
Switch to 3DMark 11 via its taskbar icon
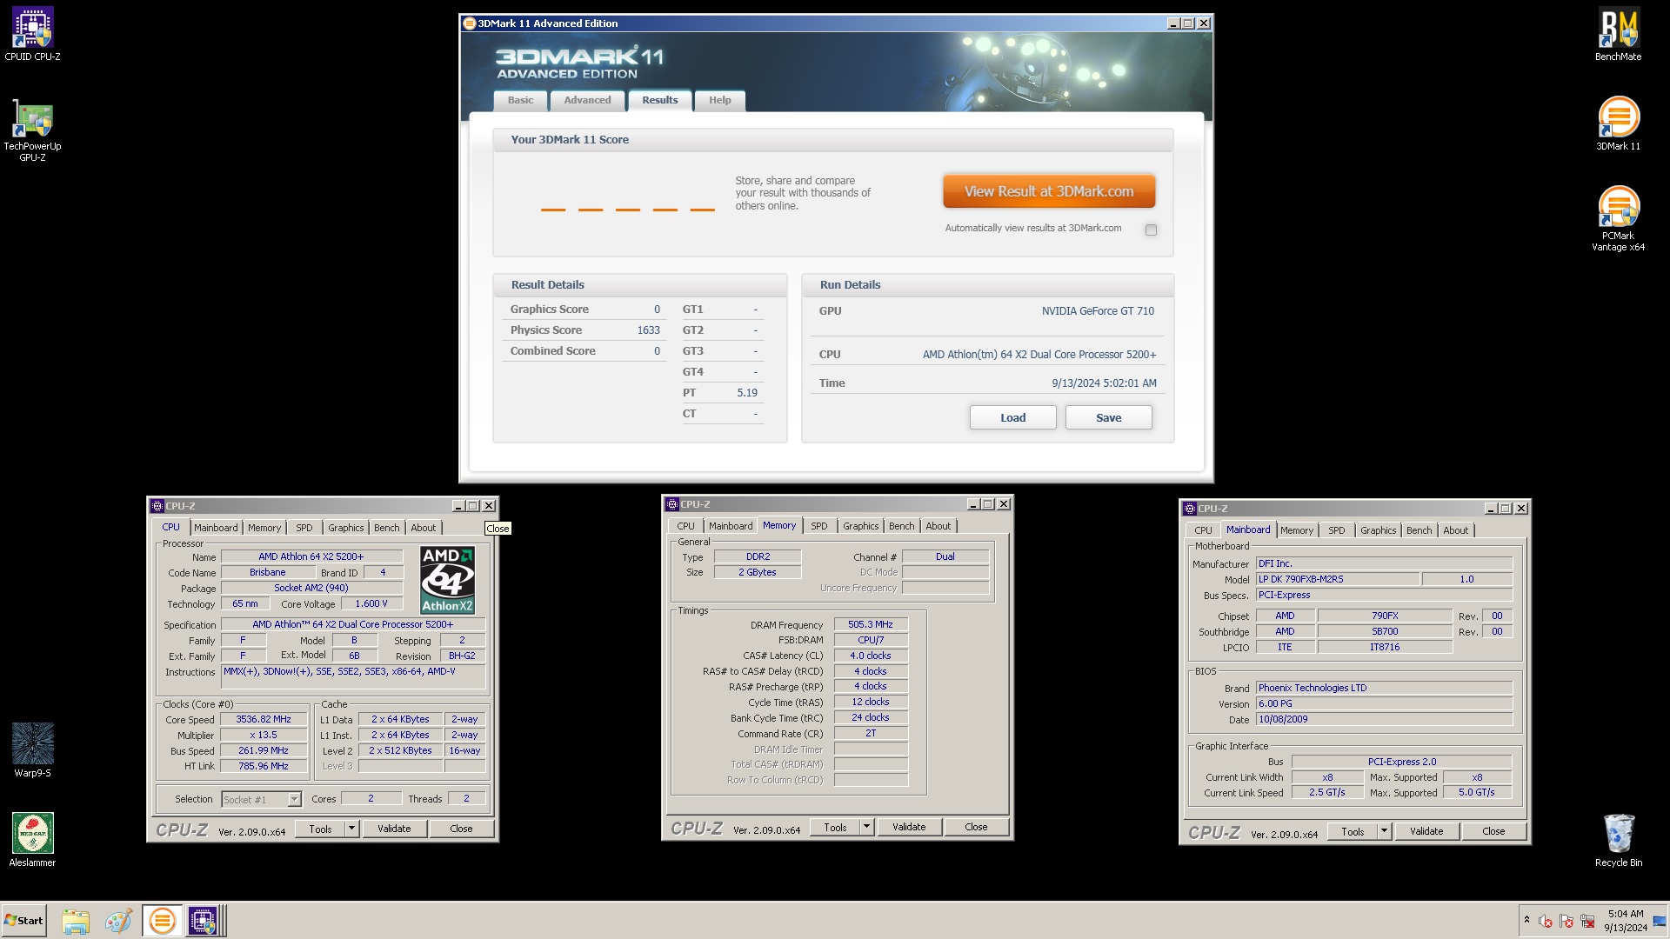click(162, 921)
